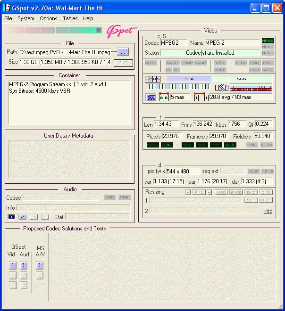
Task: Click the CBR audio indicator
Action: coord(109,197)
